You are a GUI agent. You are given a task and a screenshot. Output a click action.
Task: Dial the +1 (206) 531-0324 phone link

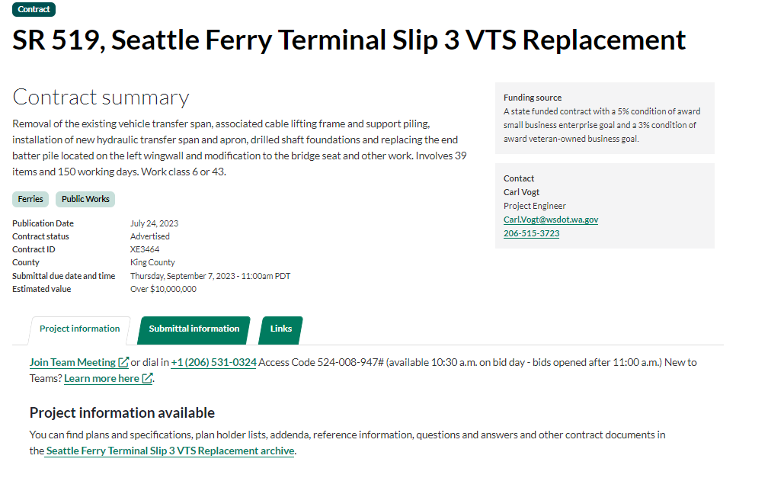[x=213, y=363]
